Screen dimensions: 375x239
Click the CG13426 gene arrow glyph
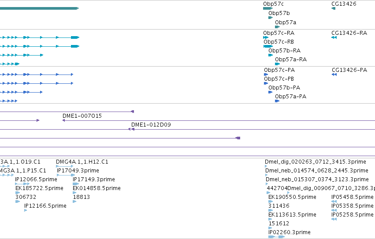[x=334, y=8]
